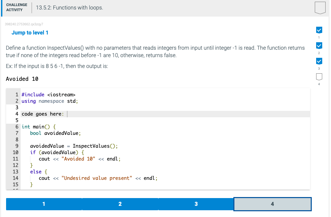
Task: Switch to level 1 using the bottom bar
Action: click(44, 204)
